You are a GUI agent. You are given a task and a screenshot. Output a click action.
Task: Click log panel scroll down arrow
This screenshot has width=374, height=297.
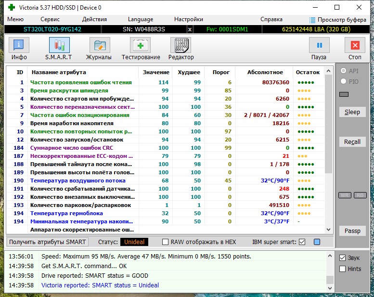tap(330, 288)
